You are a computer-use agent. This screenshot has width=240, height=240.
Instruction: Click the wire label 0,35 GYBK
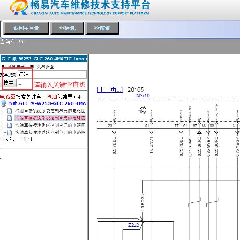208,147
